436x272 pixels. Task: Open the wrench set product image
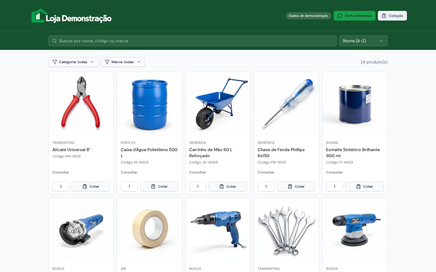pos(286,230)
